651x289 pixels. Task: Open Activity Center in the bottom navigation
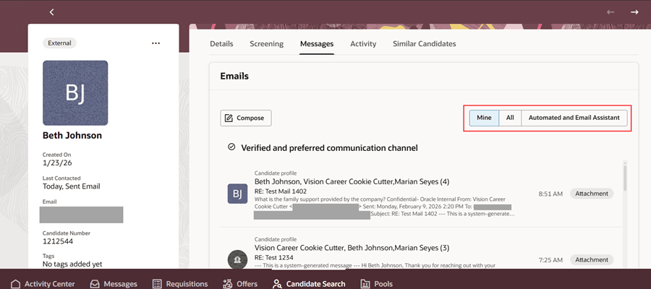pos(43,284)
